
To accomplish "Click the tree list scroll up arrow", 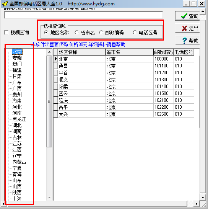I will pos(49,52).
